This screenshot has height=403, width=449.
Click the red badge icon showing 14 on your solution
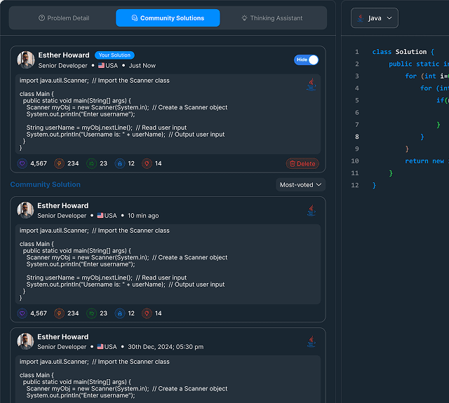[x=146, y=163]
